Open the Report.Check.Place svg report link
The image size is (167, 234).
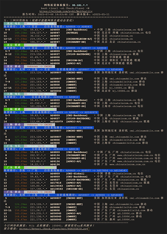pyautogui.click(x=53, y=229)
